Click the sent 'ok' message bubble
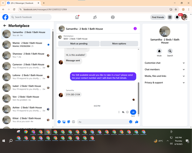192x153 pixels. (133, 112)
